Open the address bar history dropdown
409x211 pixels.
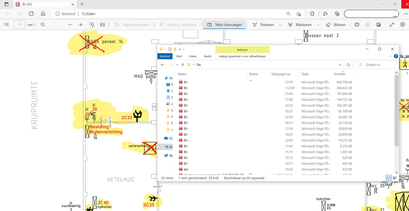click(340, 65)
